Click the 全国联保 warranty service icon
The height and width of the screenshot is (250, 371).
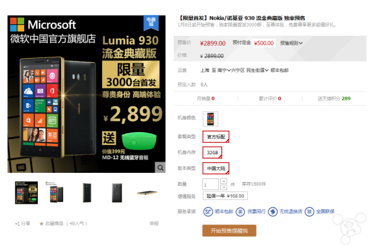coord(309,212)
